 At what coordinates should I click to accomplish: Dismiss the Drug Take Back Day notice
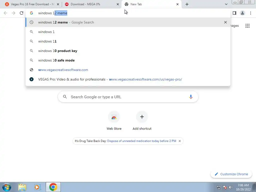179,141
